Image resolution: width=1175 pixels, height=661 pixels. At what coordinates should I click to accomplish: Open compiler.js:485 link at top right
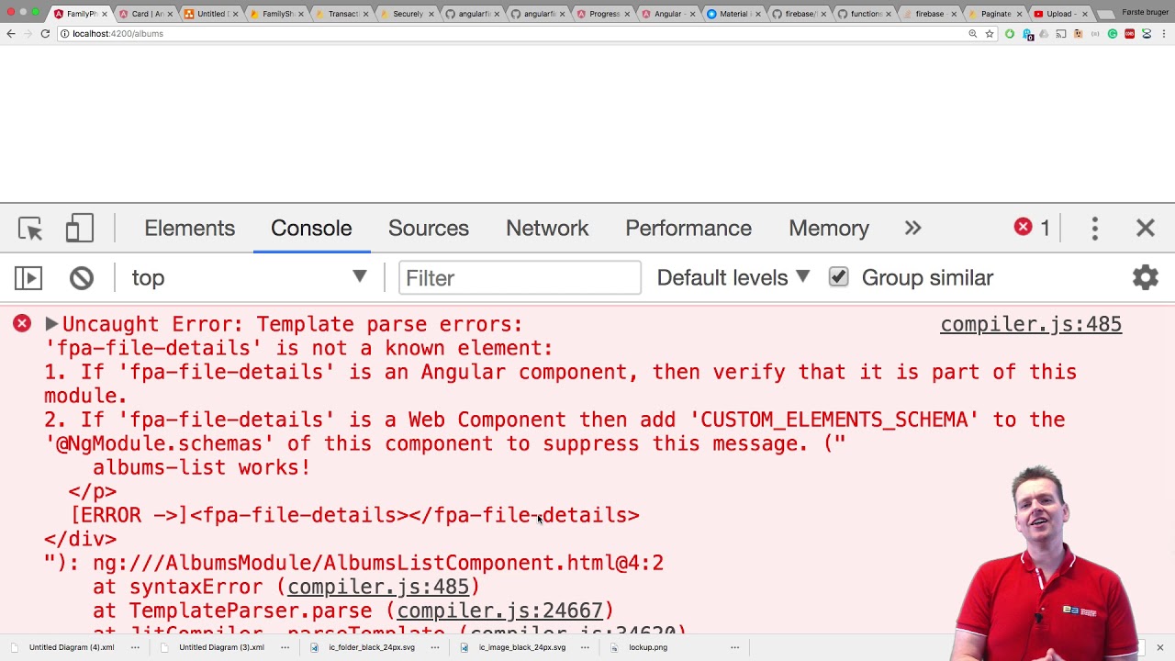click(x=1031, y=324)
